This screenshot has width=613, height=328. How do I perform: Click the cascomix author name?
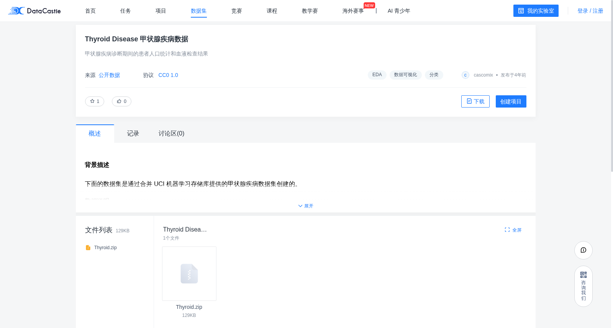[484, 75]
